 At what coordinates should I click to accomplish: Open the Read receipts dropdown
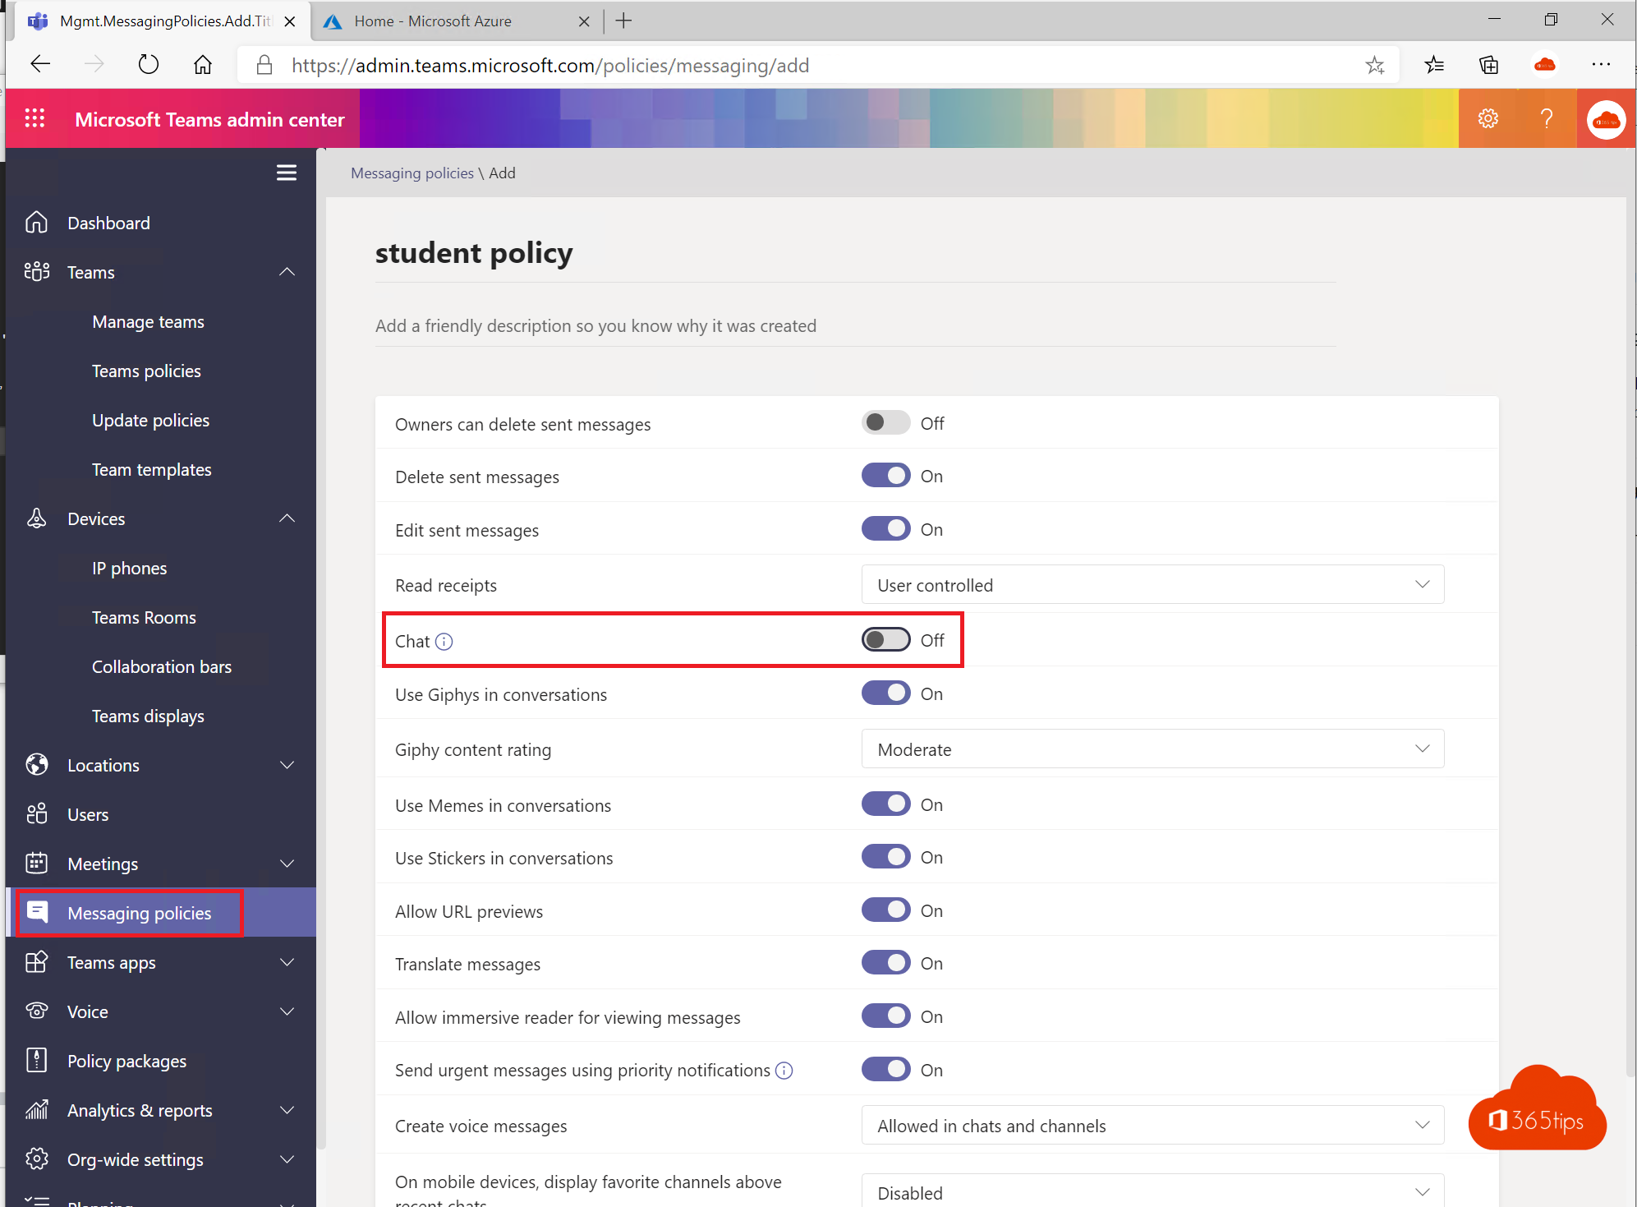[x=1152, y=584]
